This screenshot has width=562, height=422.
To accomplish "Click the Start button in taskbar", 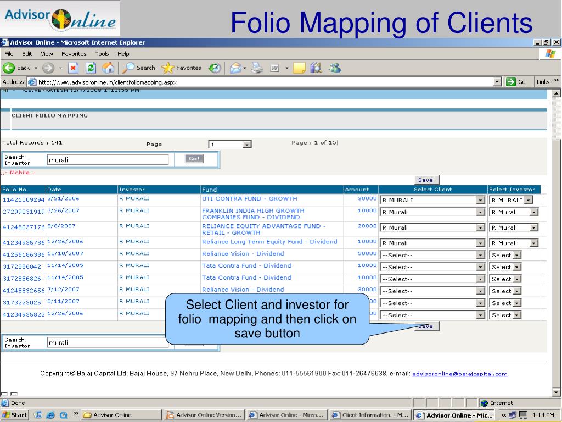I will point(15,415).
